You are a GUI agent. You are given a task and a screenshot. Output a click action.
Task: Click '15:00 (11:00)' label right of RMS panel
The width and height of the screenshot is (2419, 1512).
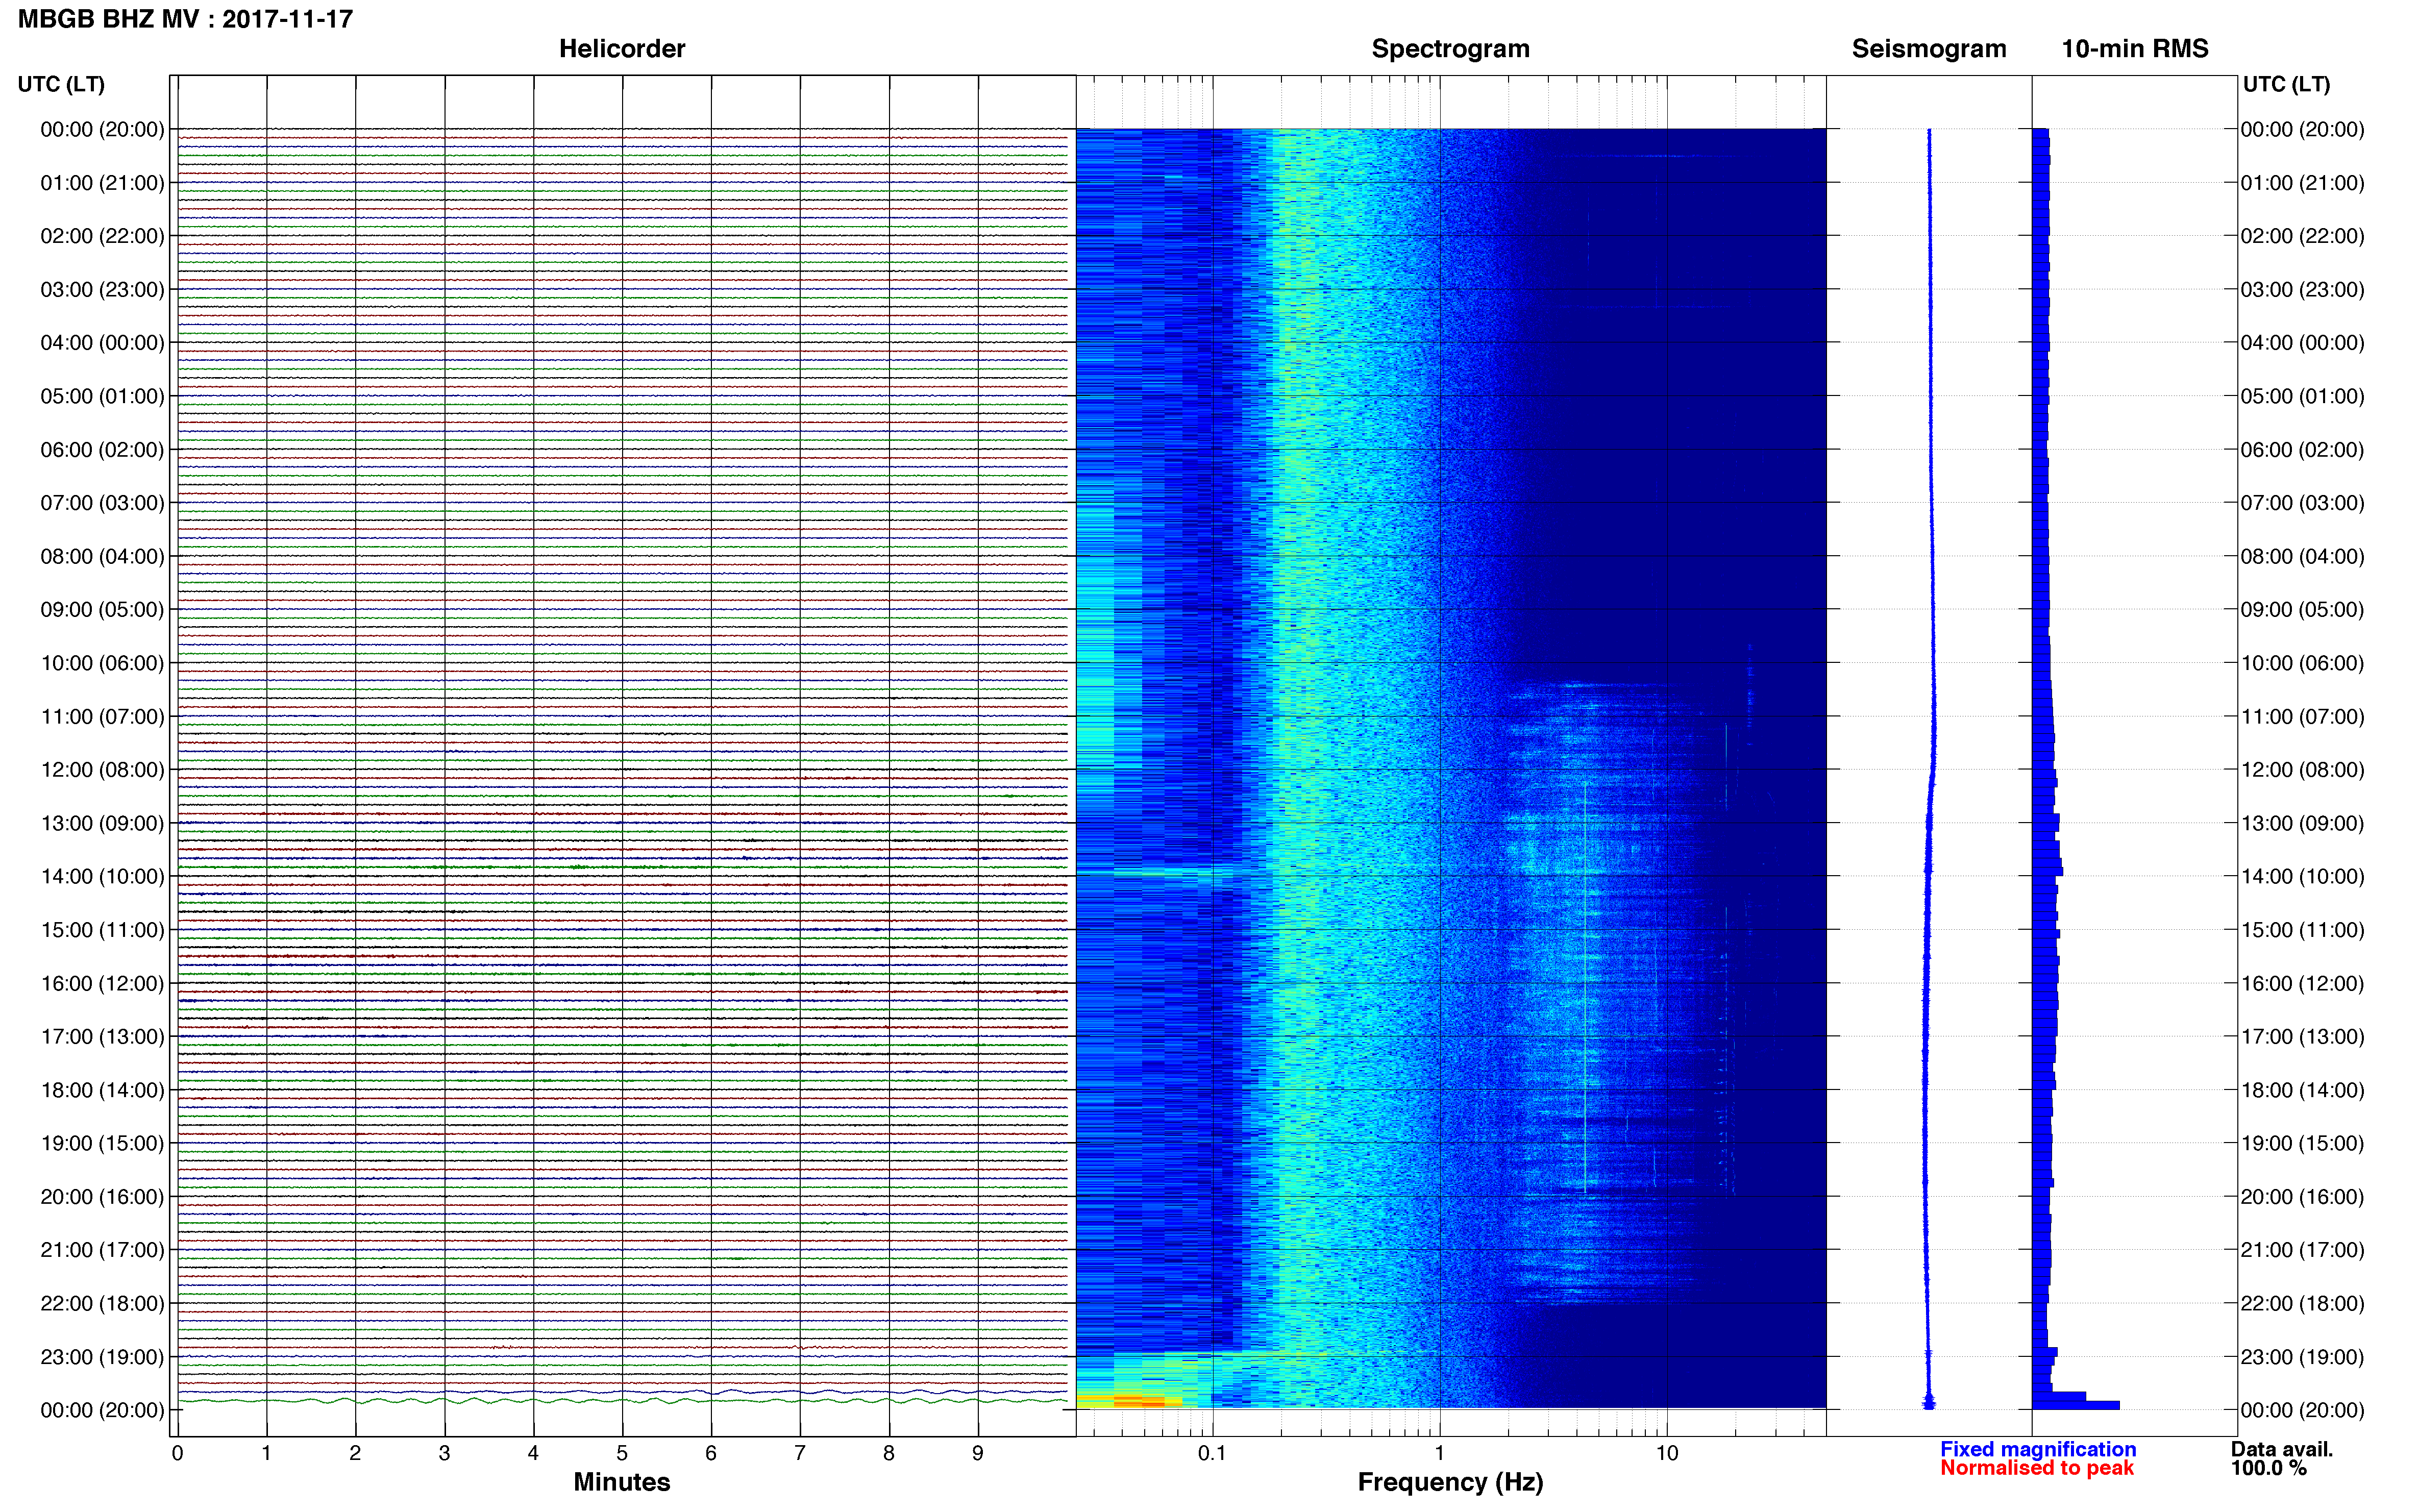2302,930
